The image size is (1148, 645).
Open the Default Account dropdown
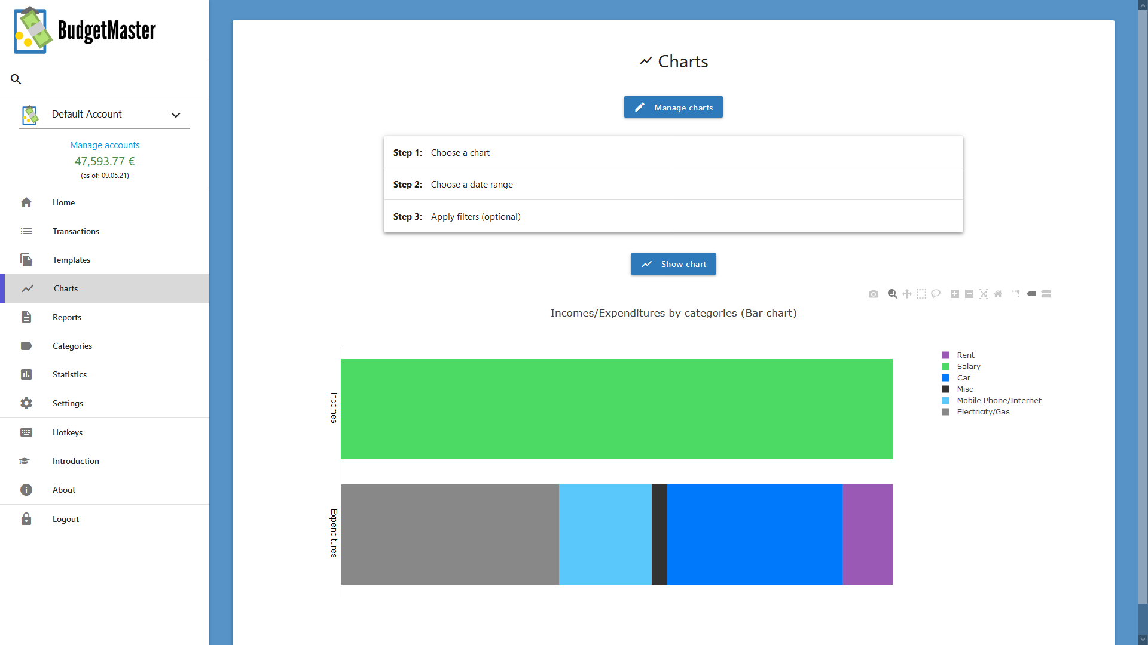pos(105,114)
